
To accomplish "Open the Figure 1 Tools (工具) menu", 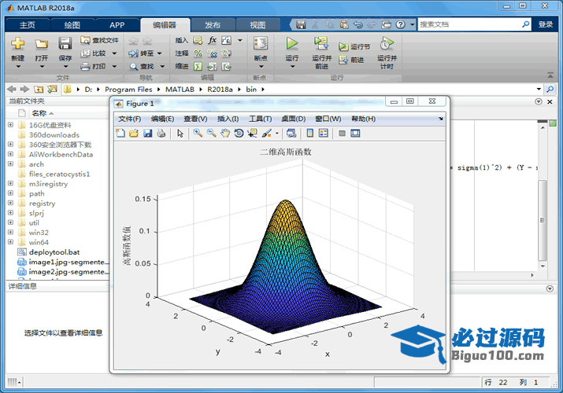I will [x=261, y=119].
